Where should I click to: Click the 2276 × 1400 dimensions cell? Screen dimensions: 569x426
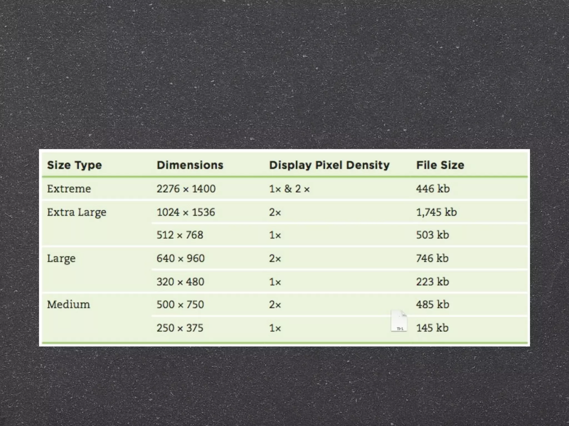point(186,189)
